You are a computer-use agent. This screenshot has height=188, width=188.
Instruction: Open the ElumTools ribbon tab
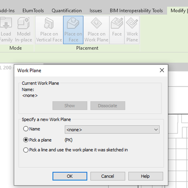[x=33, y=11]
